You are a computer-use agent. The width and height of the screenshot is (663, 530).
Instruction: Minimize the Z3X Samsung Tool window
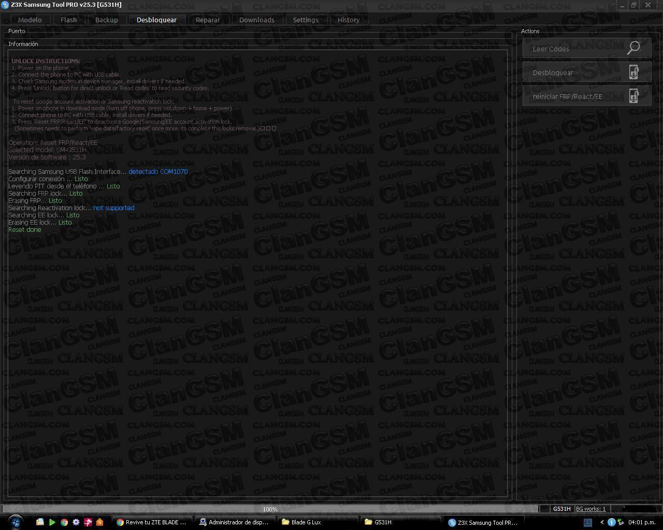(x=622, y=5)
